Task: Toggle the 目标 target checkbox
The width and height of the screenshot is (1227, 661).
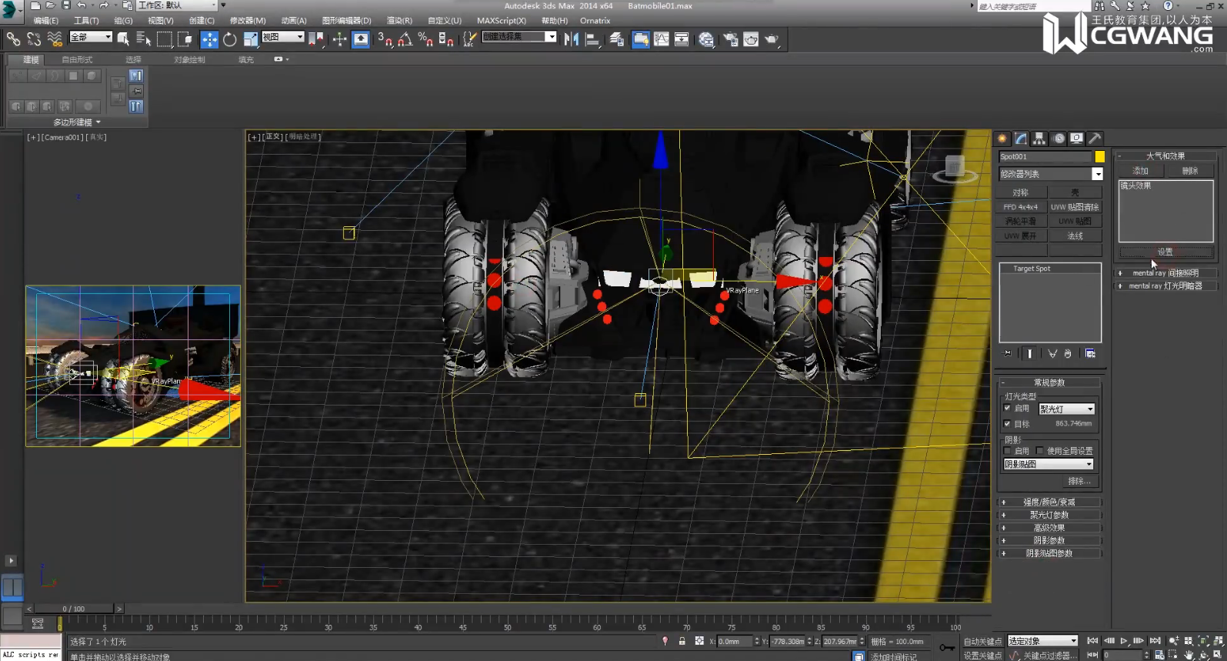Action: pyautogui.click(x=1007, y=423)
